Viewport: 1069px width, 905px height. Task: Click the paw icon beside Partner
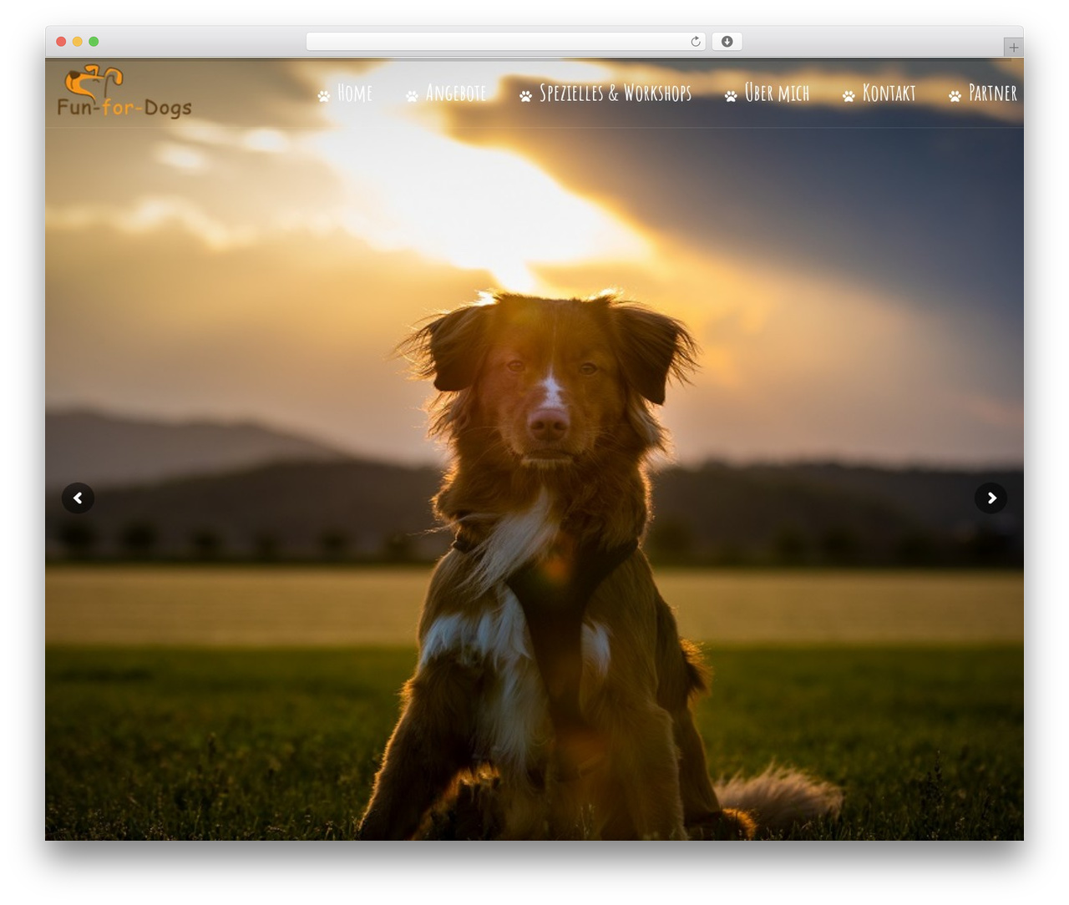955,96
